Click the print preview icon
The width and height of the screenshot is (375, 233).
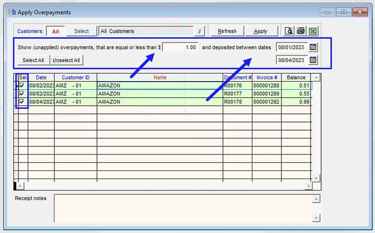click(289, 31)
